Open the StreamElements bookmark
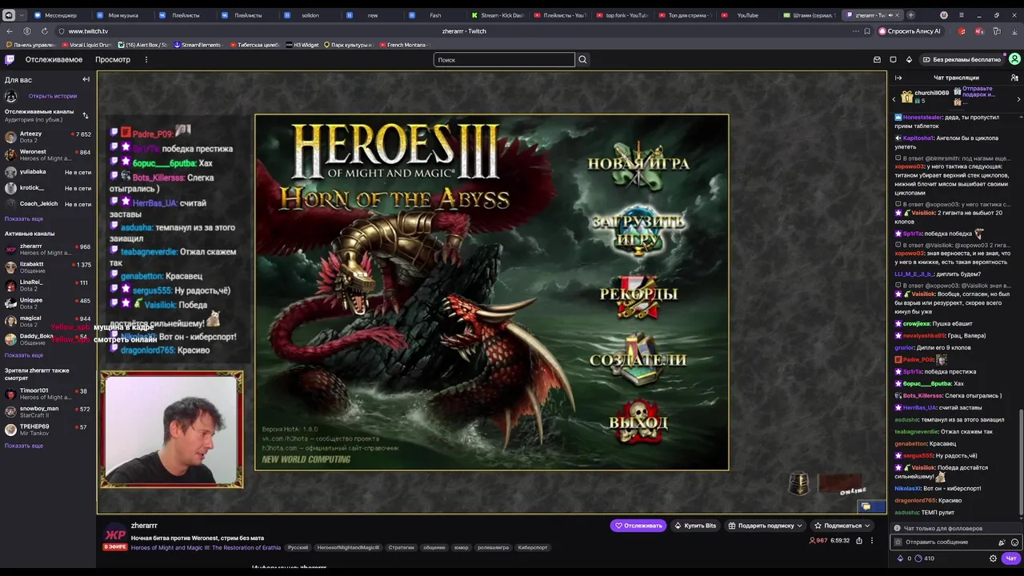Screen dimensions: 1024x576 (x=197, y=45)
